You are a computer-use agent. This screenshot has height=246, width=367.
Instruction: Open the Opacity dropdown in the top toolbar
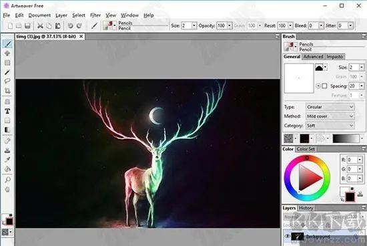tap(230, 25)
